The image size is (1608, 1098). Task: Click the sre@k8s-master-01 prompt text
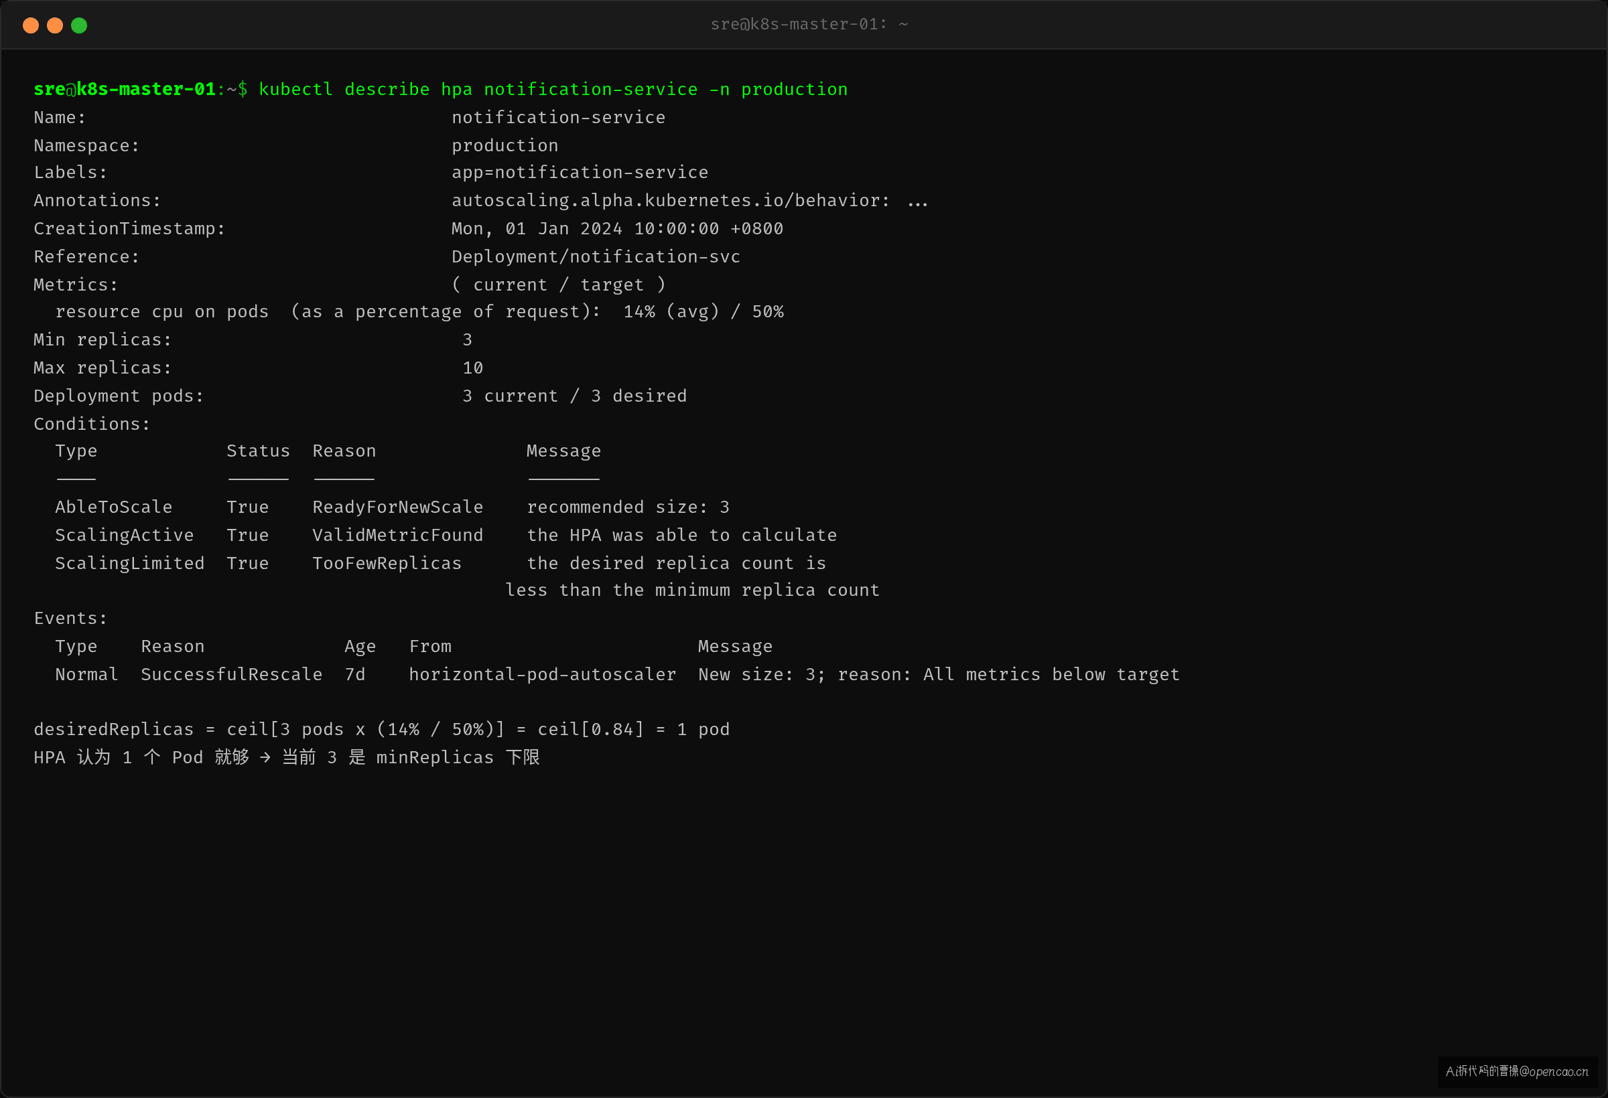[x=125, y=89]
